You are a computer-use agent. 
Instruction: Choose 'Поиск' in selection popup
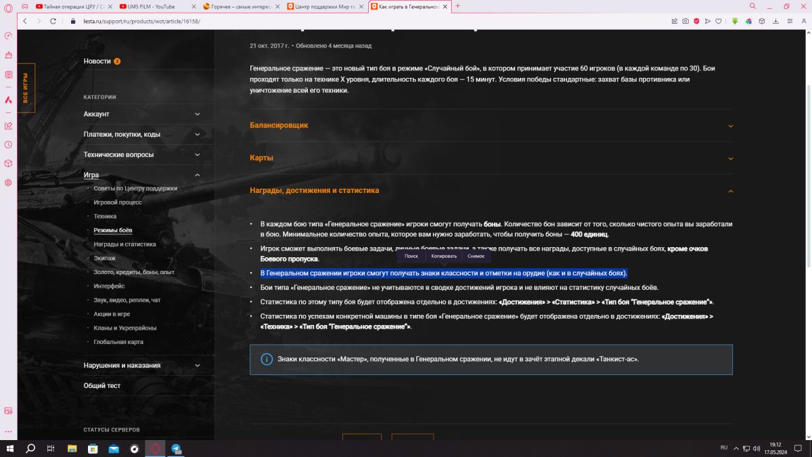(411, 256)
